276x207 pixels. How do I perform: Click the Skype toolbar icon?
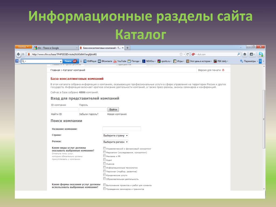pyautogui.click(x=261, y=54)
